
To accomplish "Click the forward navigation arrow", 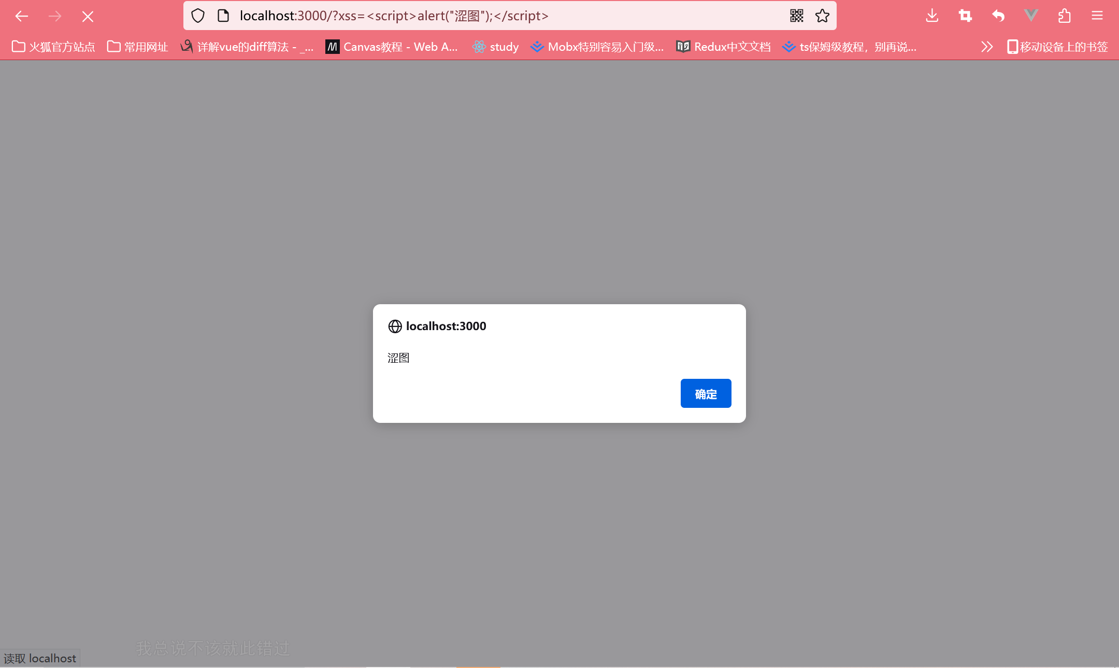I will [x=55, y=16].
